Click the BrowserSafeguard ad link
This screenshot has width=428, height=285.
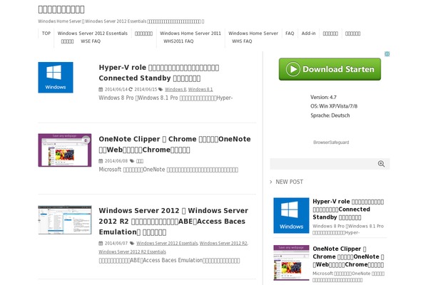tap(331, 142)
